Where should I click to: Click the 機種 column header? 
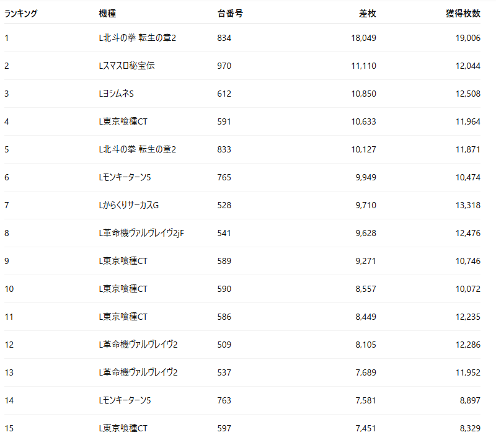[x=107, y=13]
